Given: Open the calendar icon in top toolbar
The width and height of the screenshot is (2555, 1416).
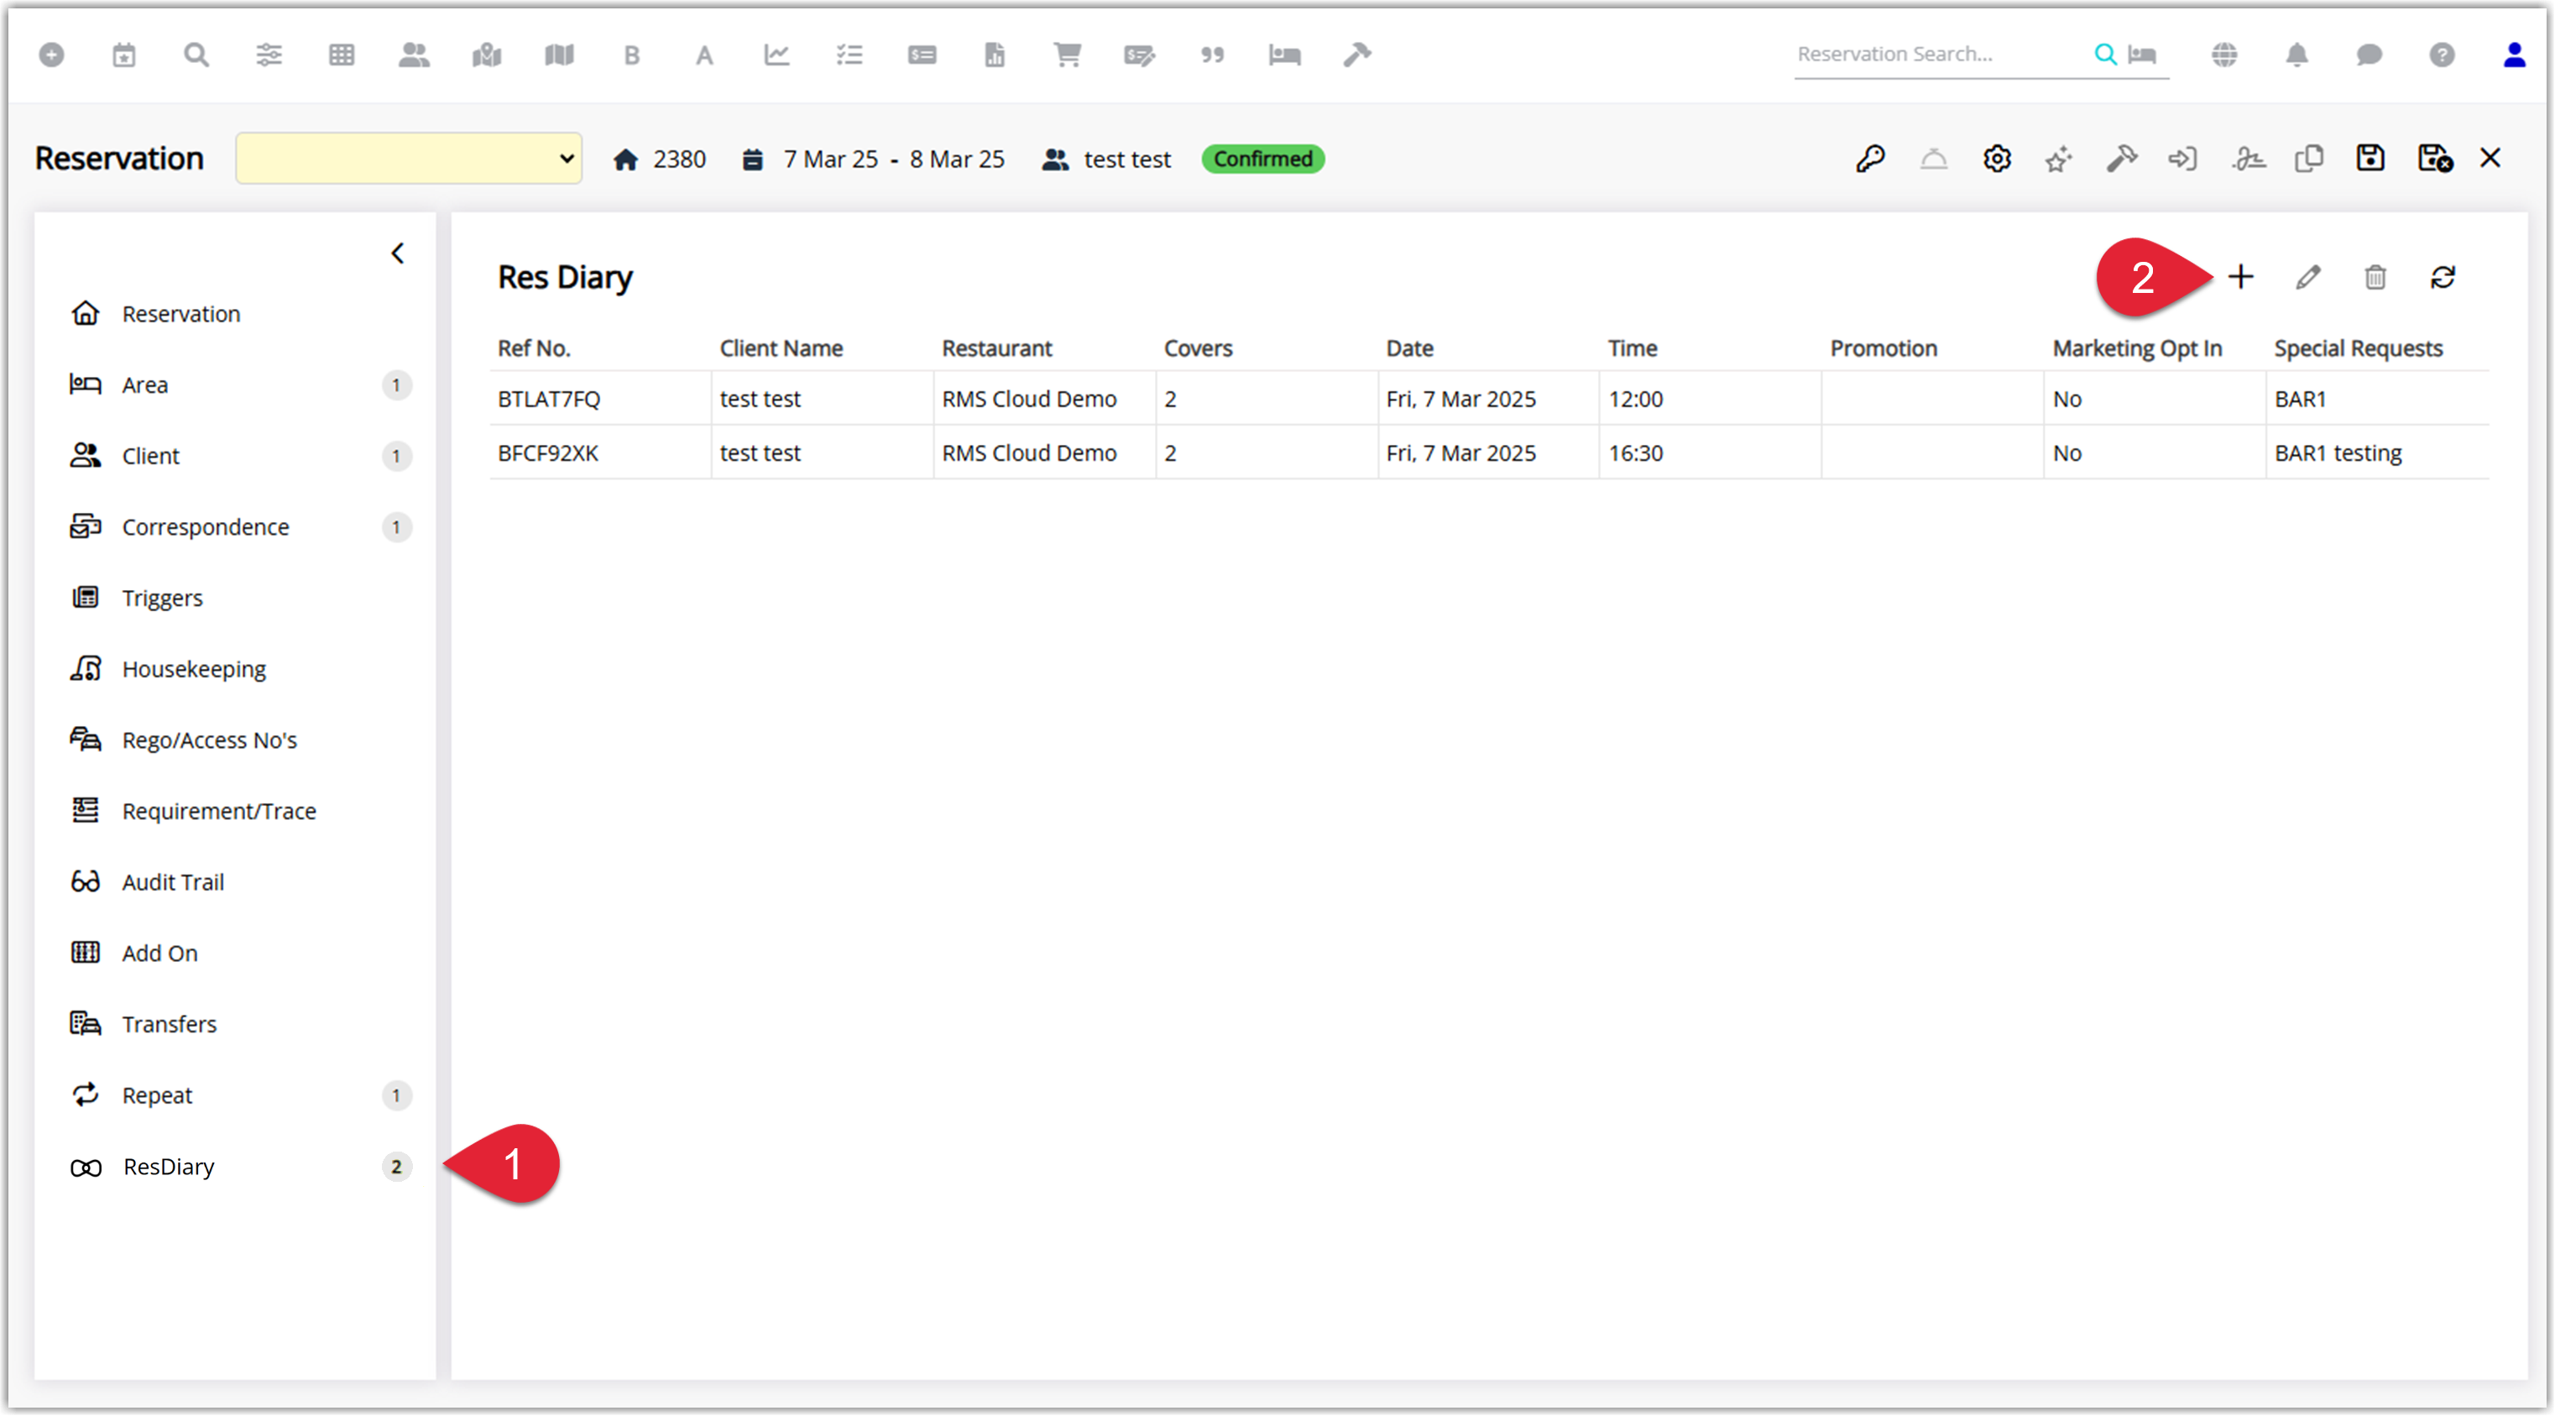Looking at the screenshot, I should (124, 55).
